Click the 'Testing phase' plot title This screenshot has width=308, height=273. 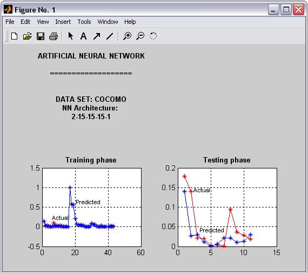coord(227,160)
